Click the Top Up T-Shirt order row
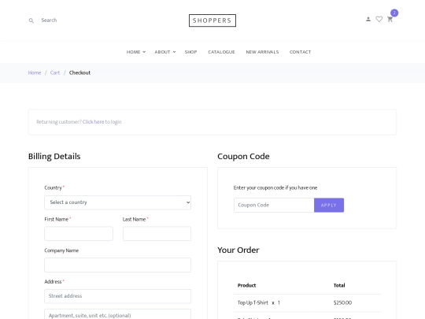The height and width of the screenshot is (319, 425). coord(307,302)
